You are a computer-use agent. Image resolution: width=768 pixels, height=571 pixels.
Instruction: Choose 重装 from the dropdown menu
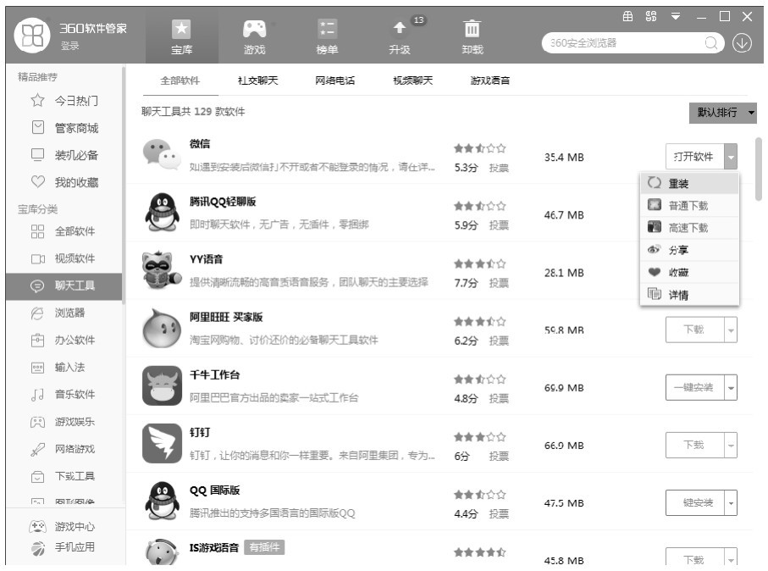(x=689, y=184)
